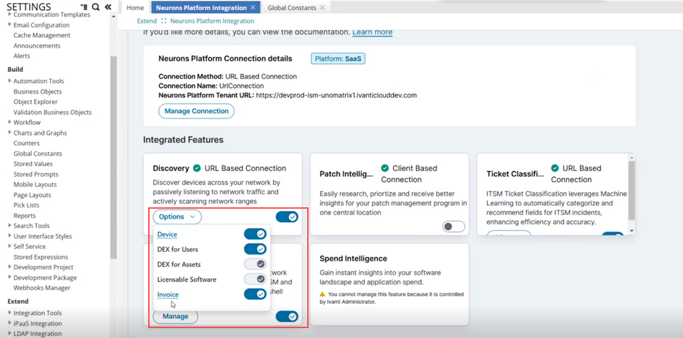Open Global Constants in the sidebar

tap(37, 153)
